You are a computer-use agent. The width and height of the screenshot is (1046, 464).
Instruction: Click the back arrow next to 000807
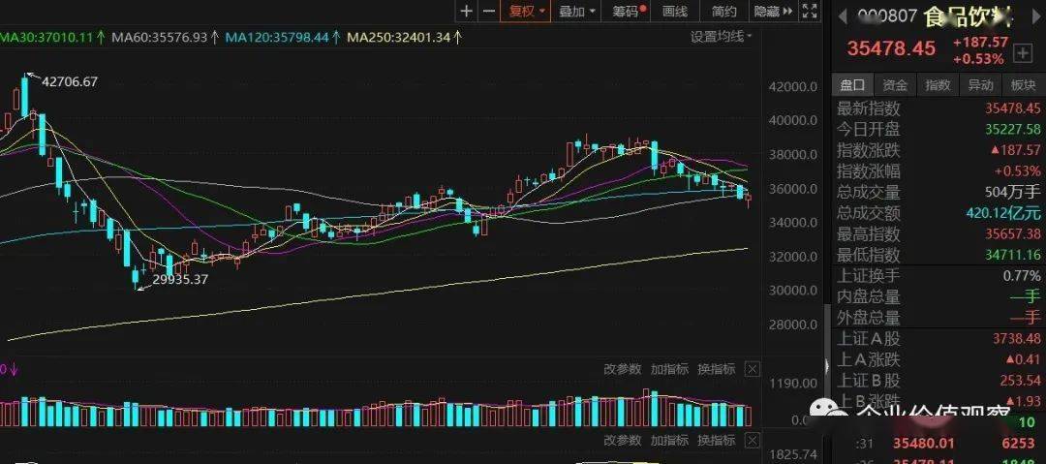[x=843, y=16]
